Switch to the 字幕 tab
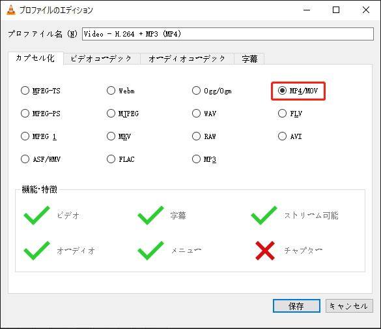 pyautogui.click(x=249, y=59)
